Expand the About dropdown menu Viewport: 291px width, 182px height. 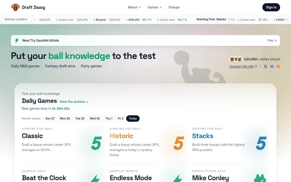click(x=134, y=7)
